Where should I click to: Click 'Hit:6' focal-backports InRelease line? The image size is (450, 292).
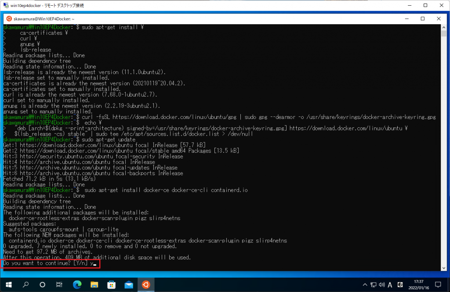pyautogui.click(x=93, y=173)
